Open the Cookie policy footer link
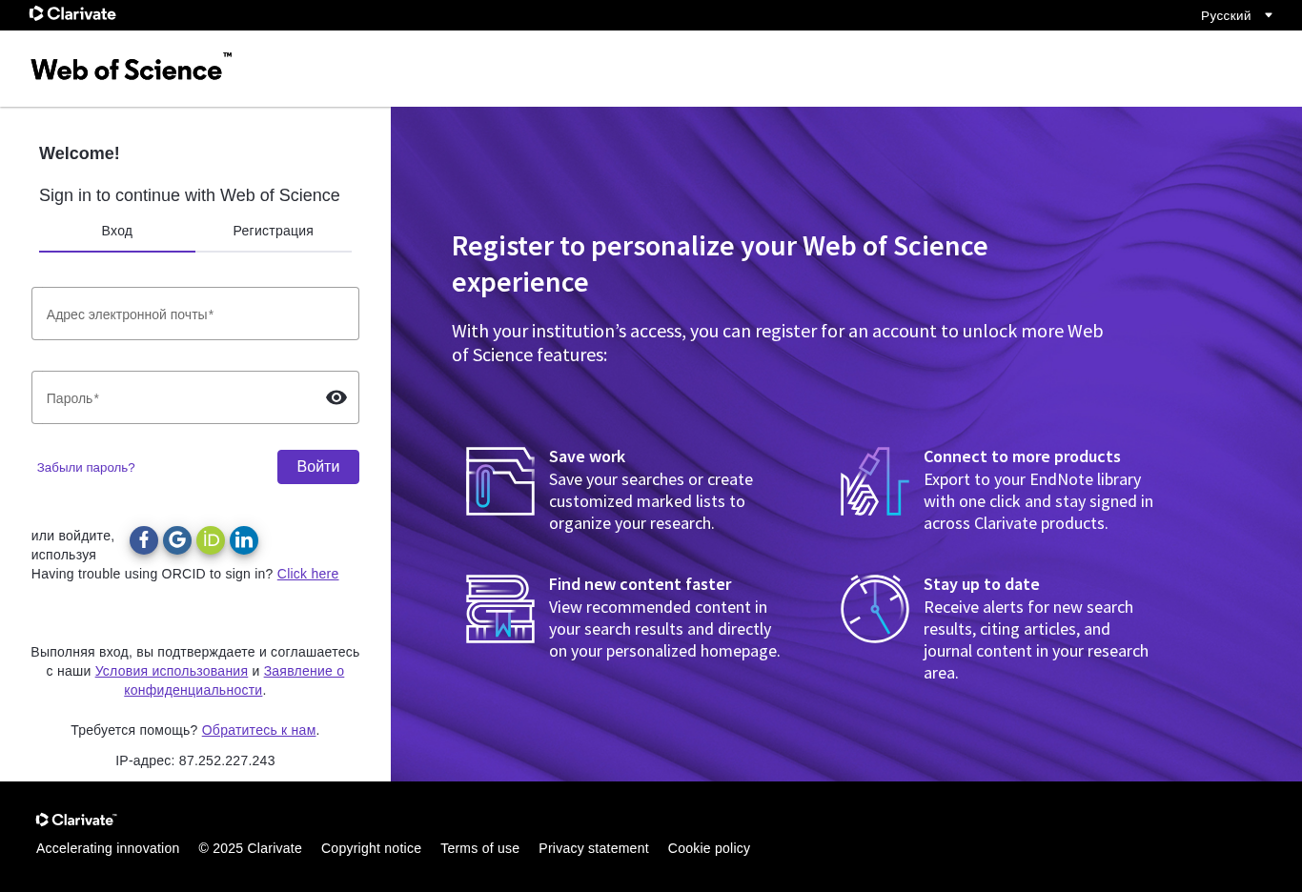 click(709, 848)
